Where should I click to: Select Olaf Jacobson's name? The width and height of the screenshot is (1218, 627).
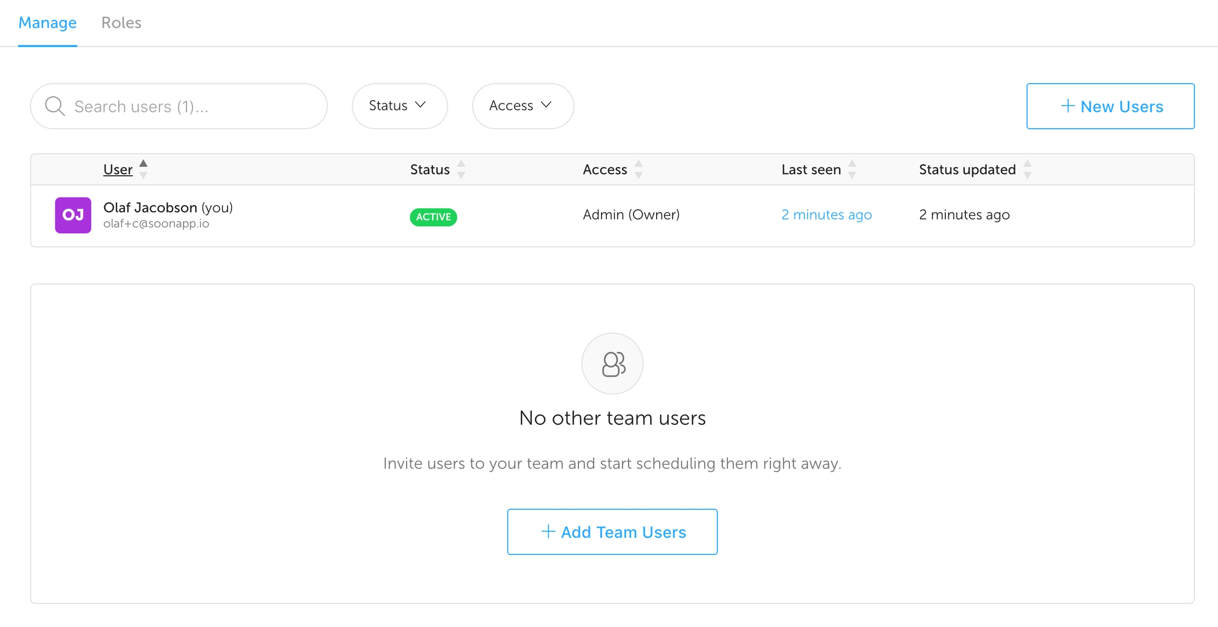tap(150, 207)
